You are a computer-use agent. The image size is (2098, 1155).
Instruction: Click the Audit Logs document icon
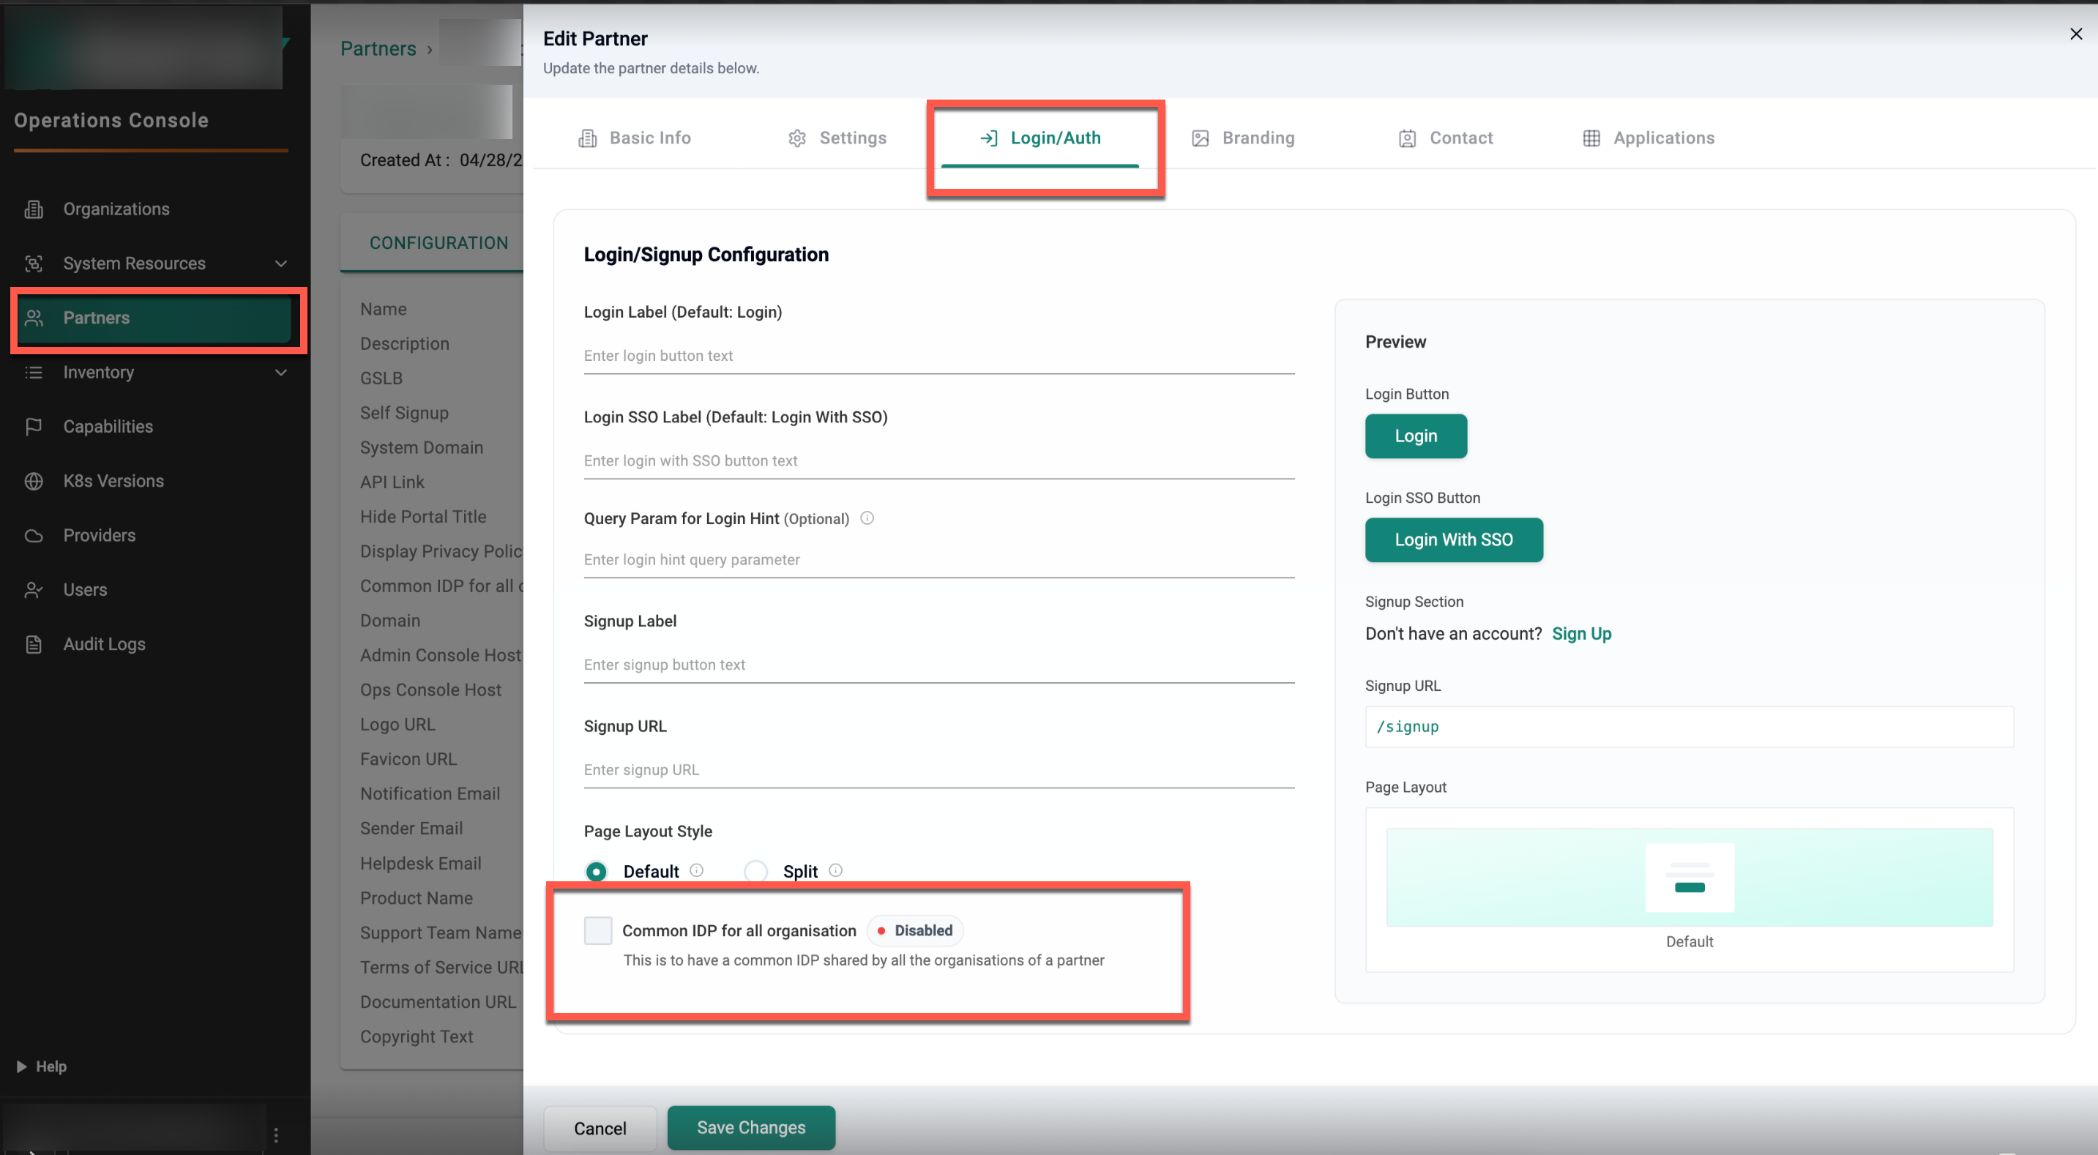34,644
